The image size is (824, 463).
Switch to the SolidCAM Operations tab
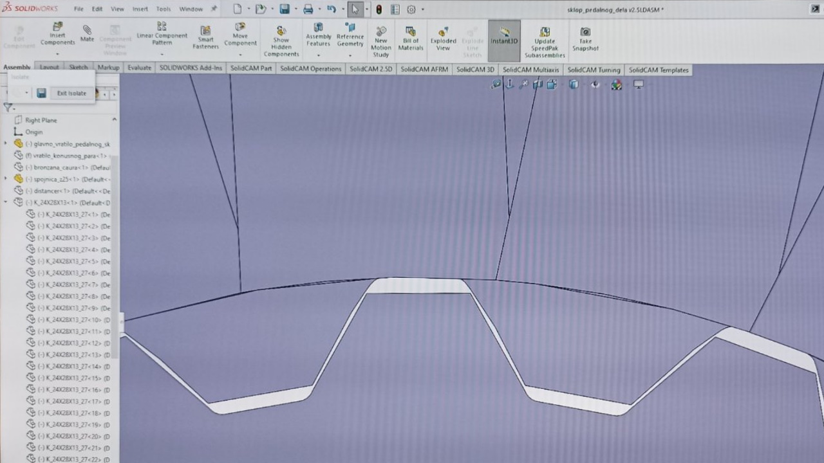tap(310, 69)
